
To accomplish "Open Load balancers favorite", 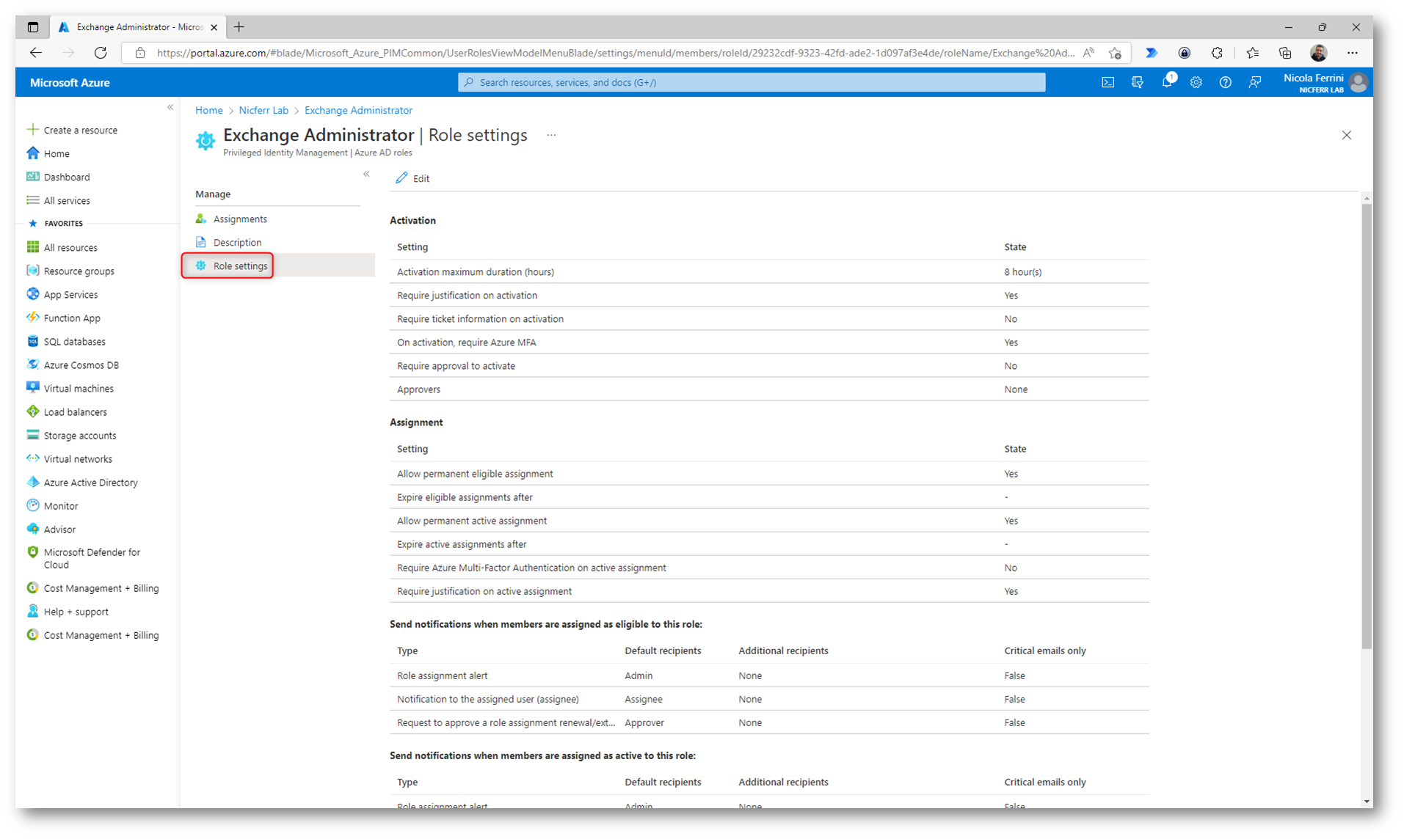I will [75, 411].
